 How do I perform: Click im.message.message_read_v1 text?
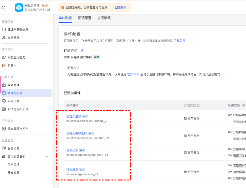coord(87,155)
